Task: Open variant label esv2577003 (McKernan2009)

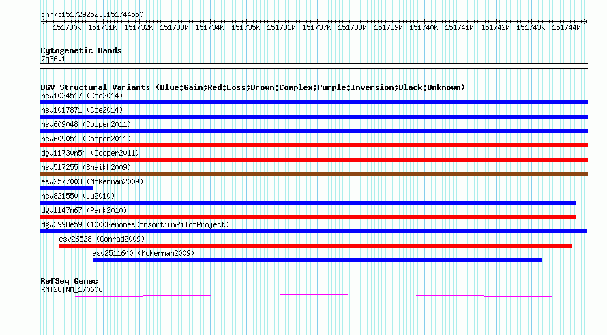Action: point(92,181)
